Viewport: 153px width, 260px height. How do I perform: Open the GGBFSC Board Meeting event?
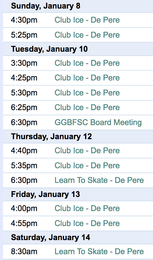98,123
